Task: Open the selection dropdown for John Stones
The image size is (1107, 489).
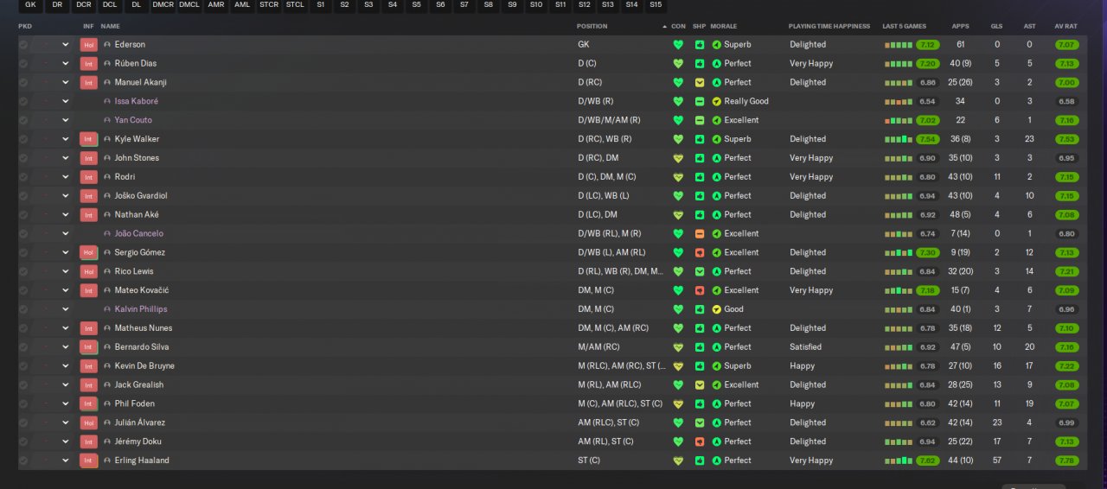Action: pos(65,158)
